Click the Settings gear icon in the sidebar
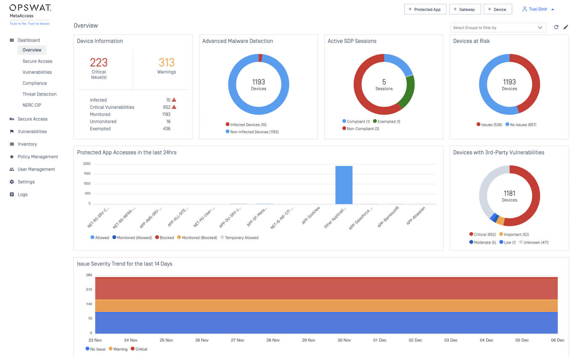The height and width of the screenshot is (357, 572). 12,182
